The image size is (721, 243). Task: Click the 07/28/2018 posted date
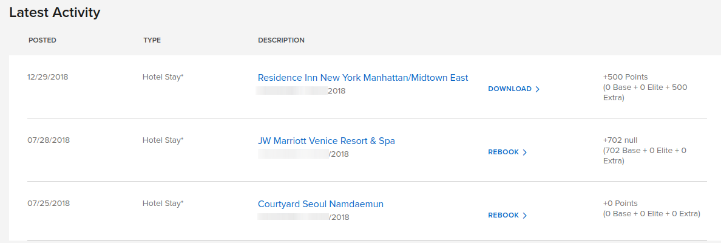click(x=49, y=140)
